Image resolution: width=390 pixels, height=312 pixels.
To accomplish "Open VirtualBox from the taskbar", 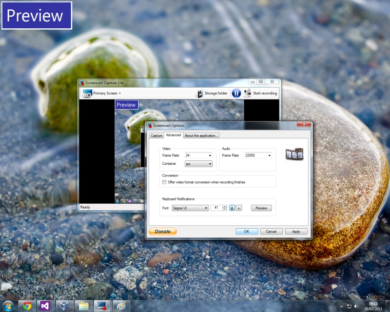I will (x=64, y=306).
